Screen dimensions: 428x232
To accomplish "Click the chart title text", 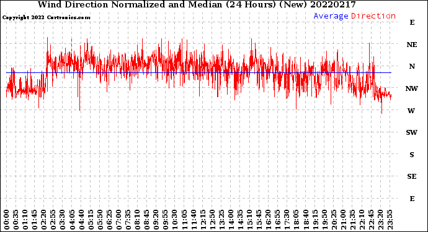I will (x=197, y=4).
